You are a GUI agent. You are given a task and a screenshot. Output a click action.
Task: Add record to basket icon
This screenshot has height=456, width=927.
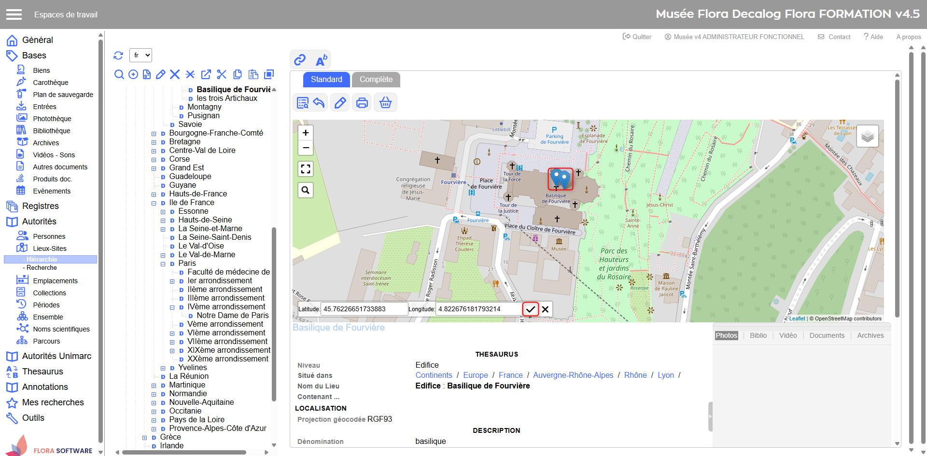click(x=385, y=103)
